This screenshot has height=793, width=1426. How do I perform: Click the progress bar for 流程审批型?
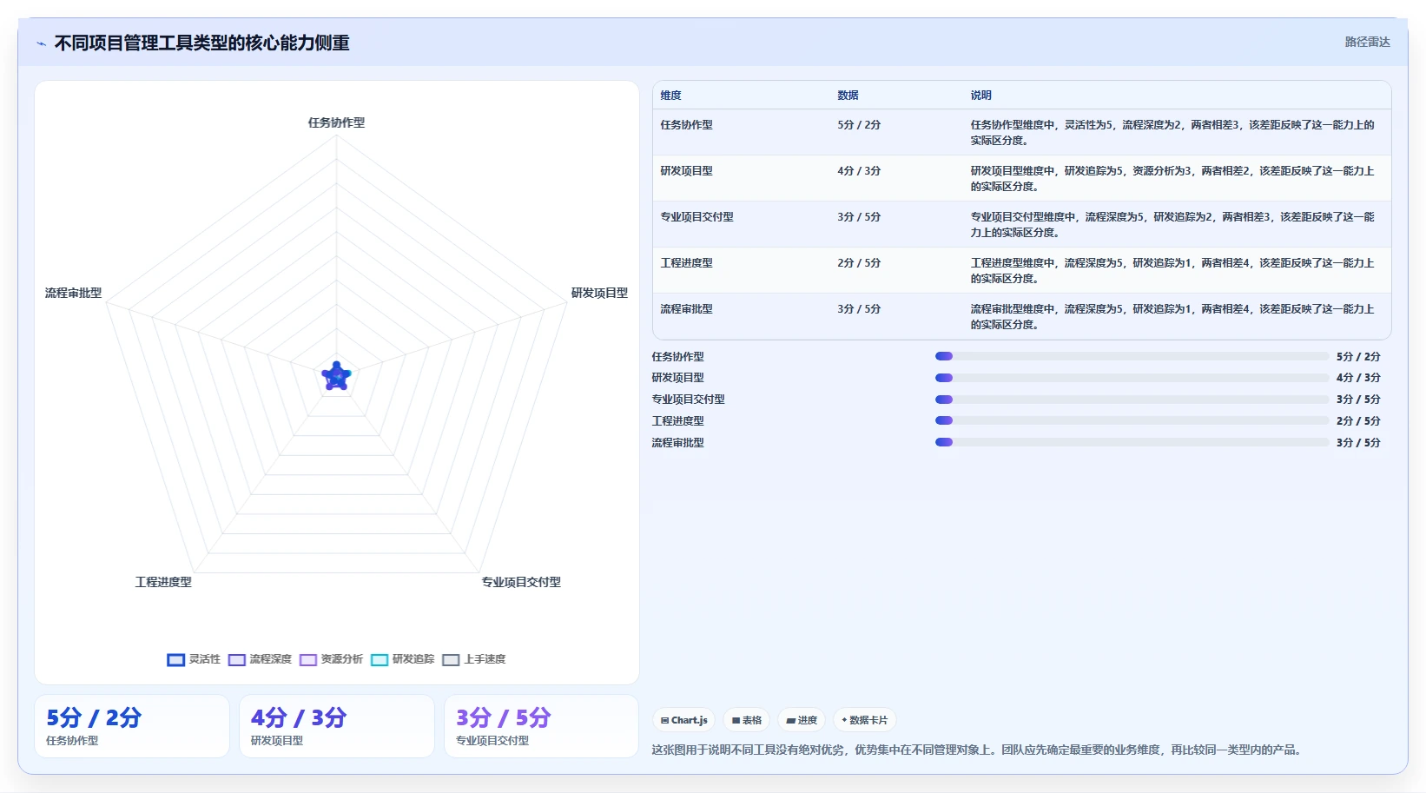pyautogui.click(x=1132, y=442)
